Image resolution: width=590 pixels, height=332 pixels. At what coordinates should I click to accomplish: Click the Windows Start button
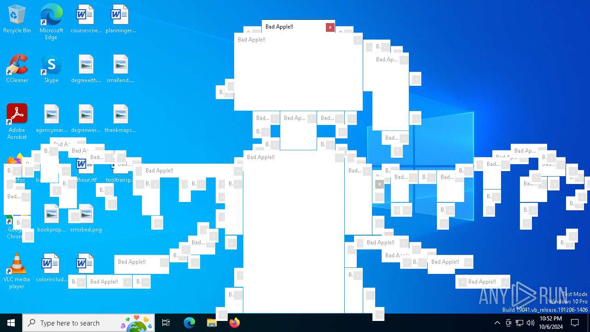click(x=11, y=323)
